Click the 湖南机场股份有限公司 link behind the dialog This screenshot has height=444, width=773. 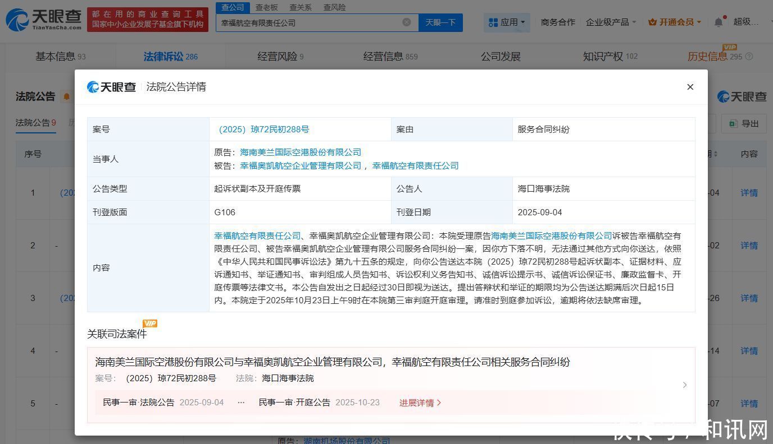click(347, 441)
